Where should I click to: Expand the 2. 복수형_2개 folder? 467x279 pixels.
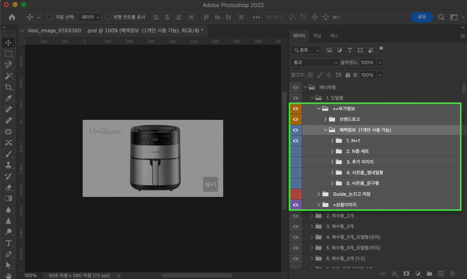pos(312,215)
